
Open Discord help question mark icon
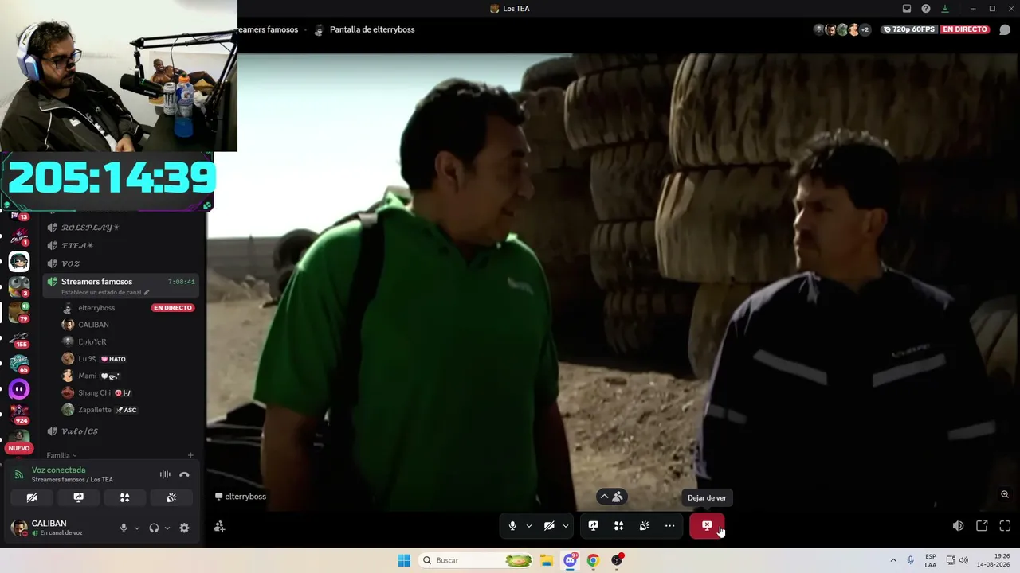click(926, 9)
